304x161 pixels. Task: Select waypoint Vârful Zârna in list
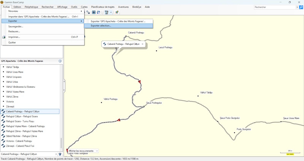point(12,97)
